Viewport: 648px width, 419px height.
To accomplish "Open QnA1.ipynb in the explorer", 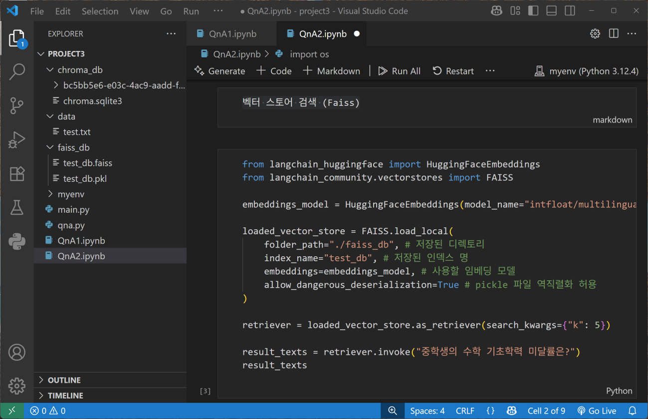I will click(x=110, y=241).
